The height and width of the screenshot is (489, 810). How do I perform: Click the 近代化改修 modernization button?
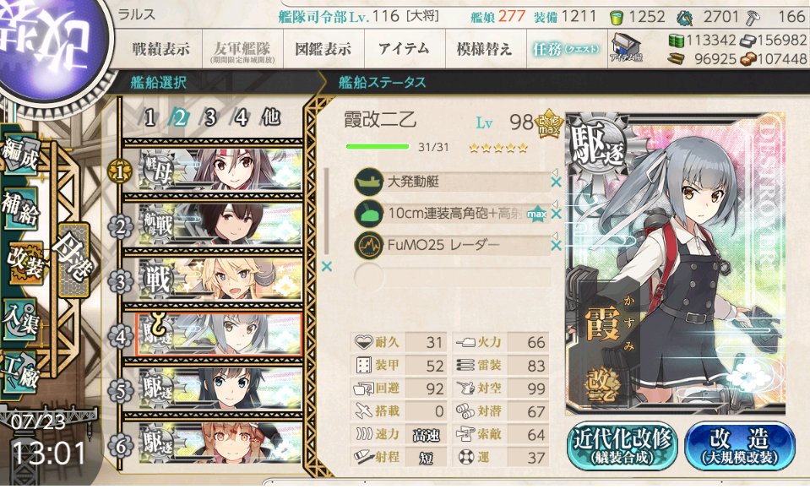622,446
